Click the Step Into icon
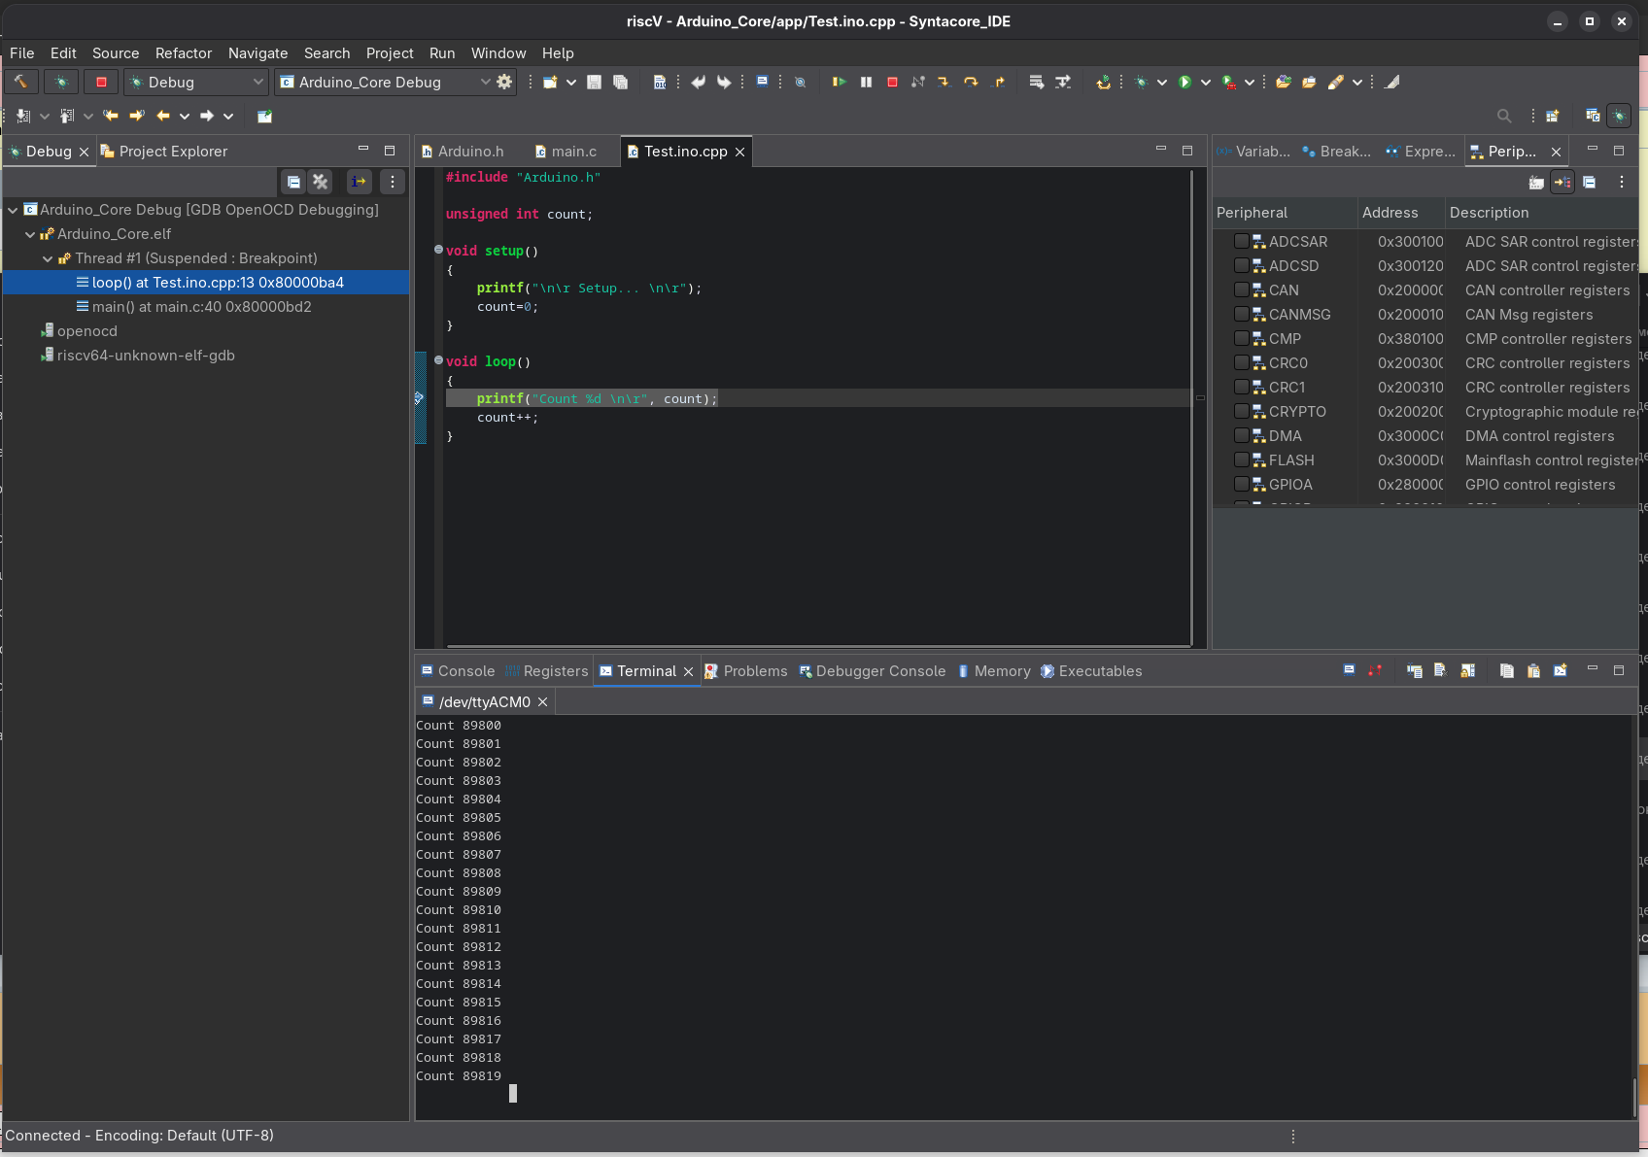The width and height of the screenshot is (1648, 1157). pos(944,83)
